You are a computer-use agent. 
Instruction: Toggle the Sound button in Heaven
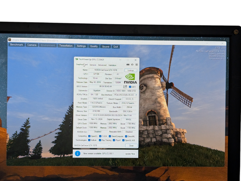point(106,47)
